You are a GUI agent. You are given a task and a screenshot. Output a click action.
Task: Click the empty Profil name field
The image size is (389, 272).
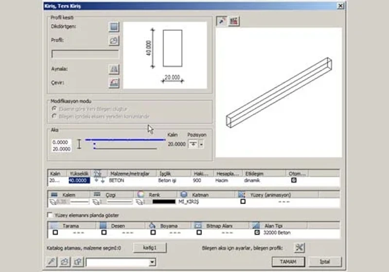[x=85, y=54]
